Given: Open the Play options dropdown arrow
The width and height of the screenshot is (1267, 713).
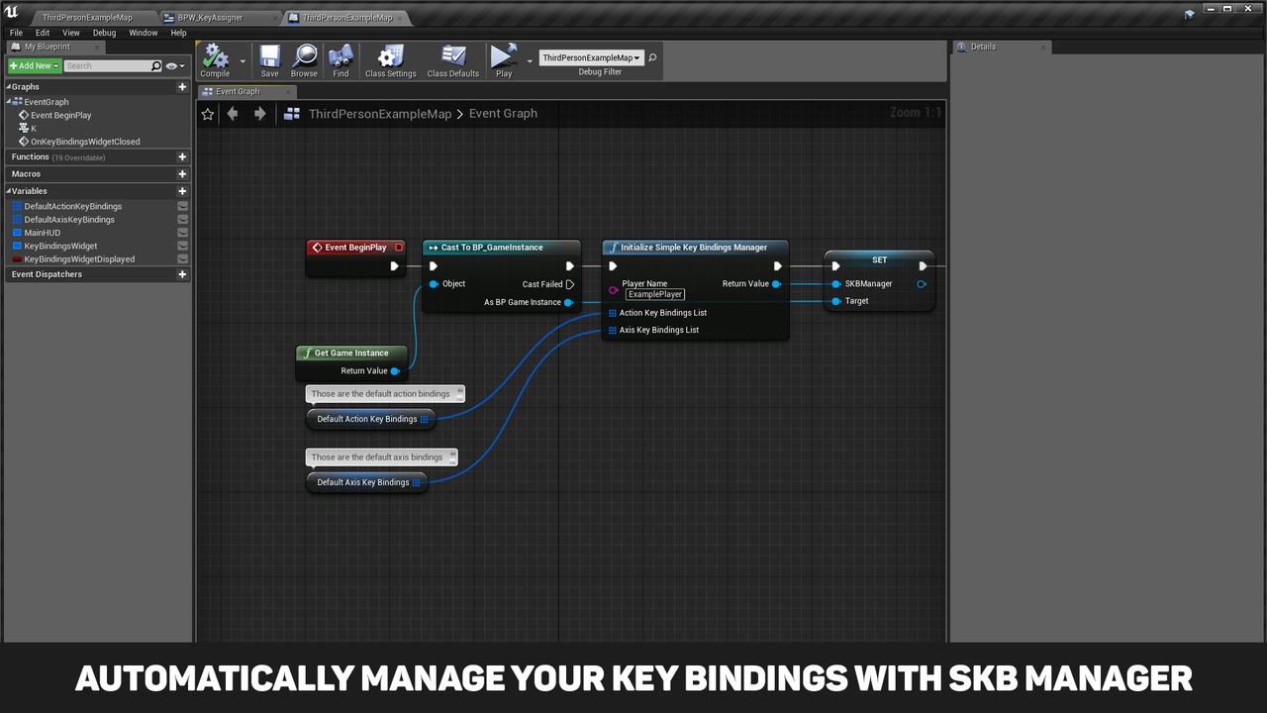Looking at the screenshot, I should 530,61.
